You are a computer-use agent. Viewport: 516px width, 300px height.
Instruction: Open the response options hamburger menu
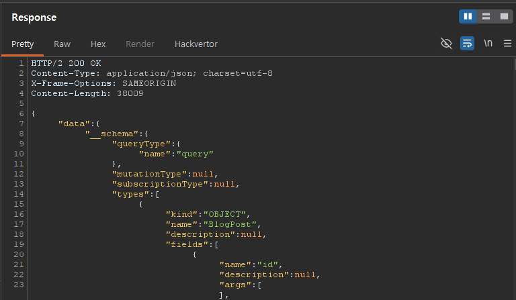507,44
